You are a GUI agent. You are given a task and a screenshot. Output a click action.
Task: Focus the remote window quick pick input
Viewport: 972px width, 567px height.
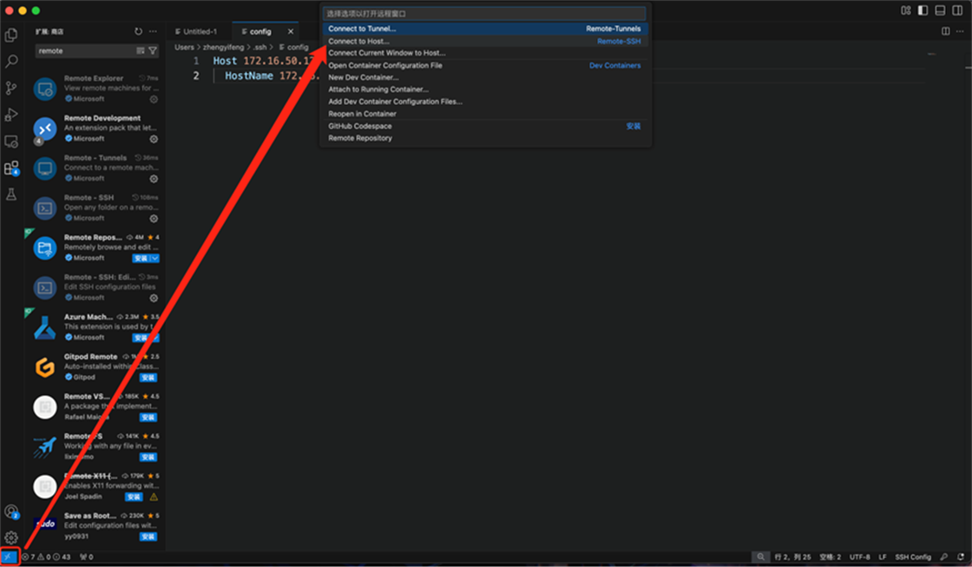pyautogui.click(x=484, y=13)
